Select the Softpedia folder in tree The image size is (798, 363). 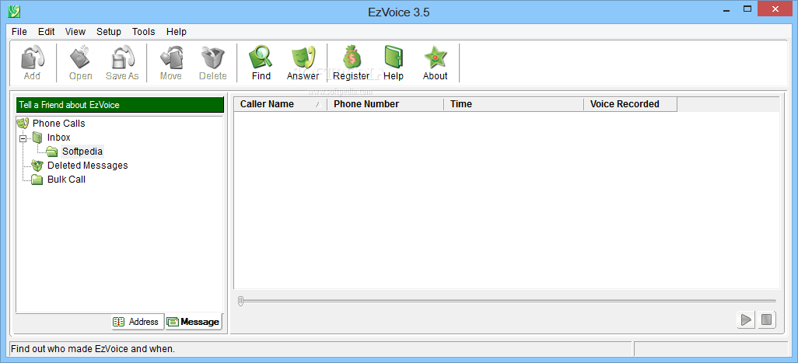[82, 152]
